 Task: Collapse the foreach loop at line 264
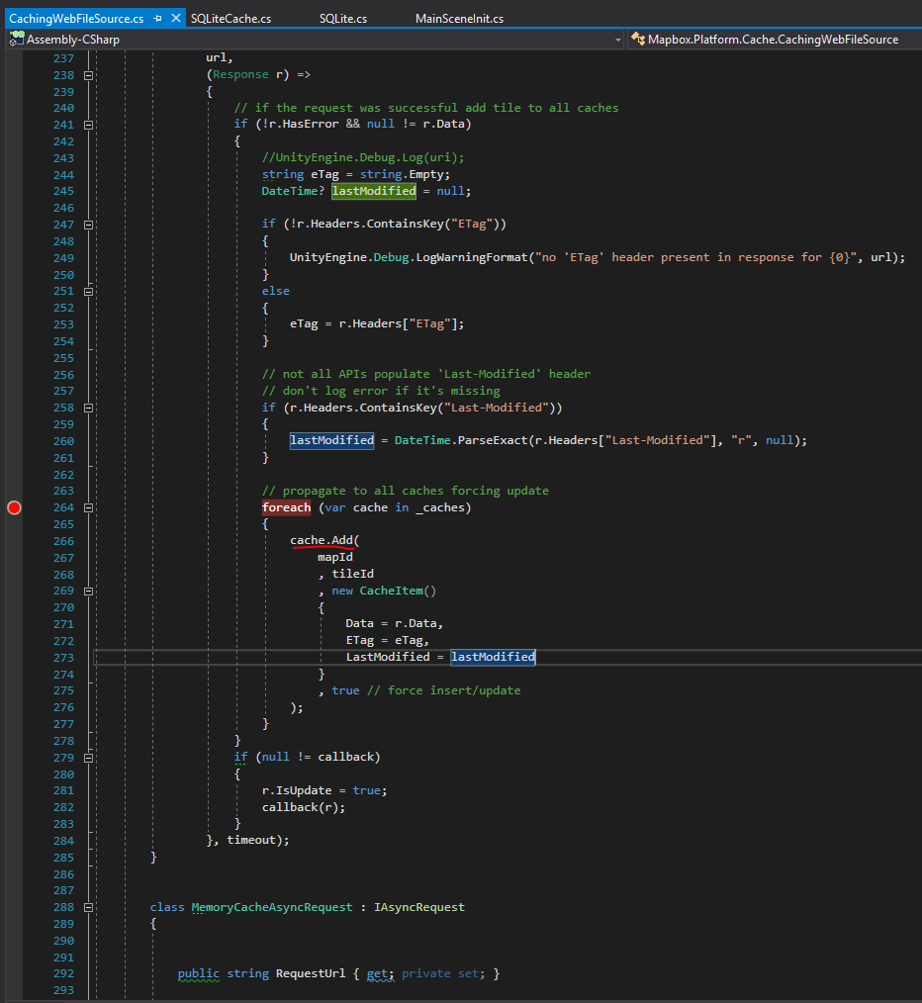pos(88,507)
